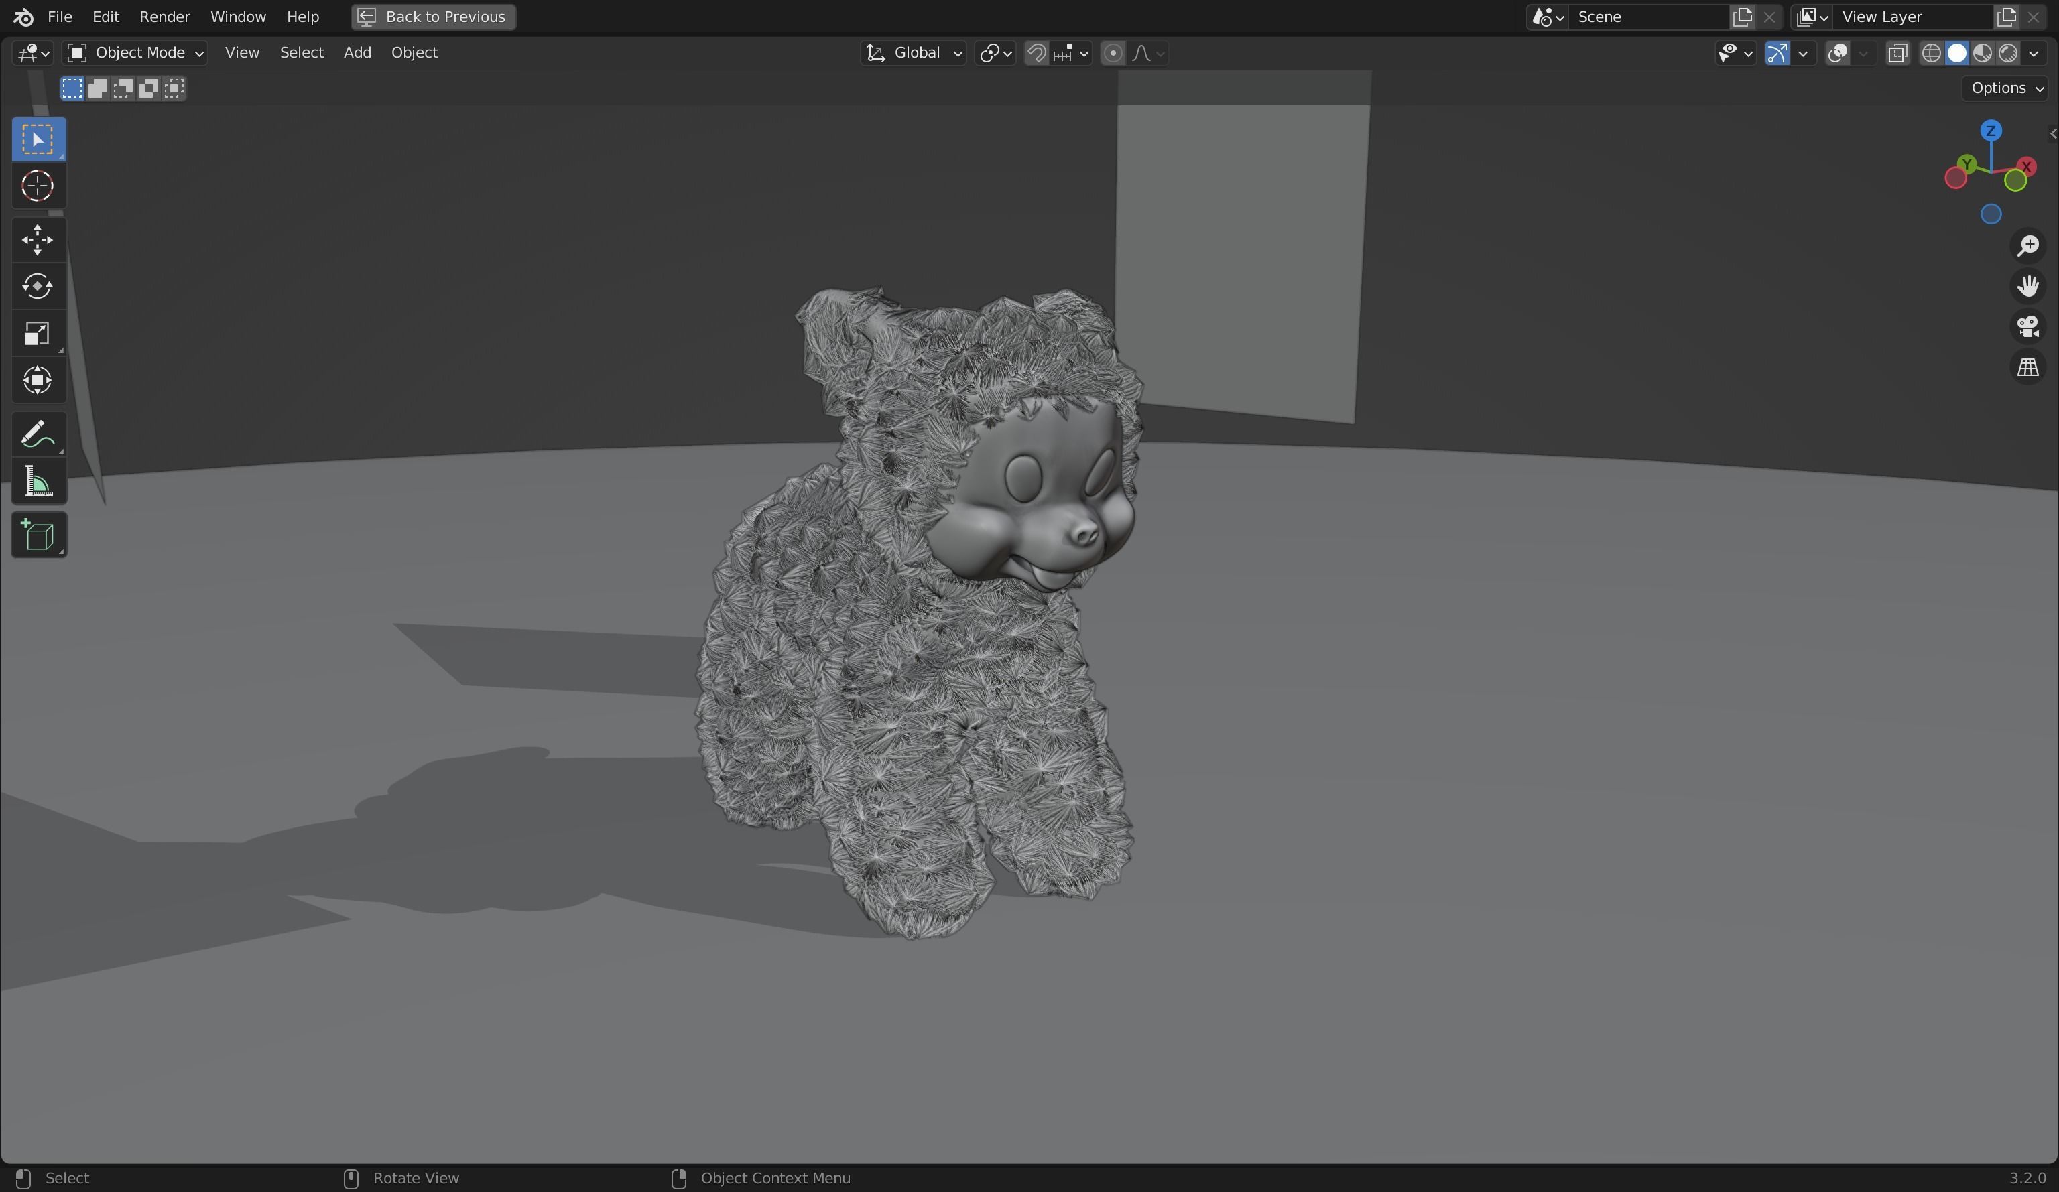This screenshot has height=1192, width=2059.
Task: Activate the 3D Cursor tool
Action: 38,186
